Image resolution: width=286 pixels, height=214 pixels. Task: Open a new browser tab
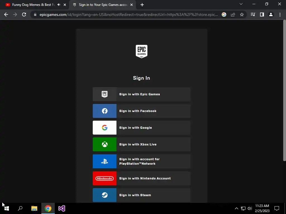(x=142, y=5)
